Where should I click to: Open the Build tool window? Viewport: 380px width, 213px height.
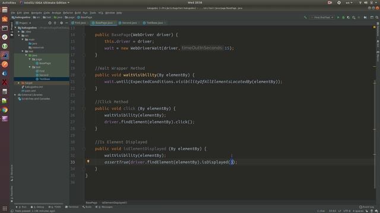pos(87,207)
